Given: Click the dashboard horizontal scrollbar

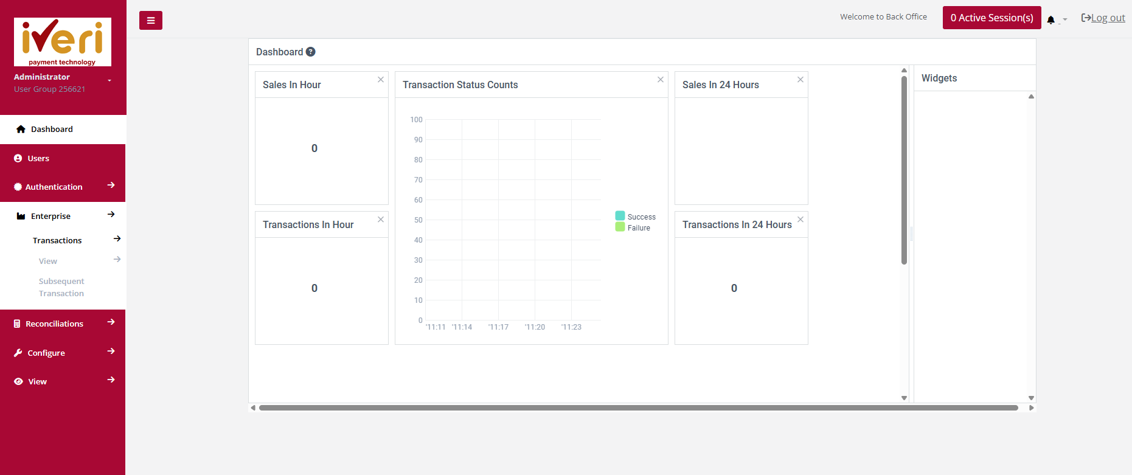Looking at the screenshot, I should pyautogui.click(x=639, y=407).
